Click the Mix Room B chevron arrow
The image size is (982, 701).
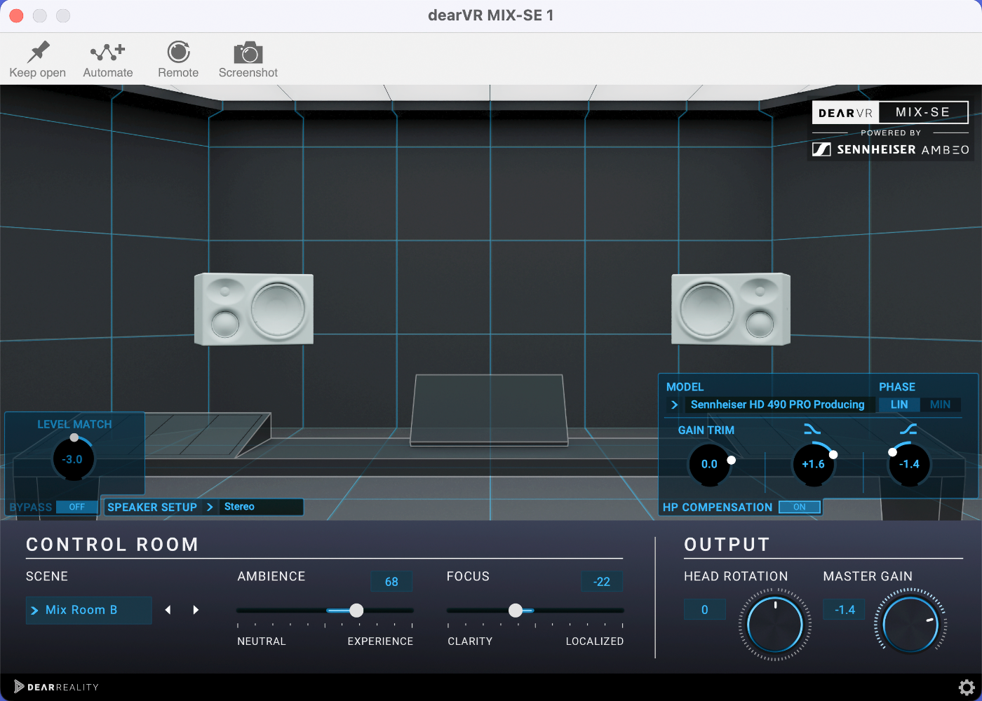(34, 611)
